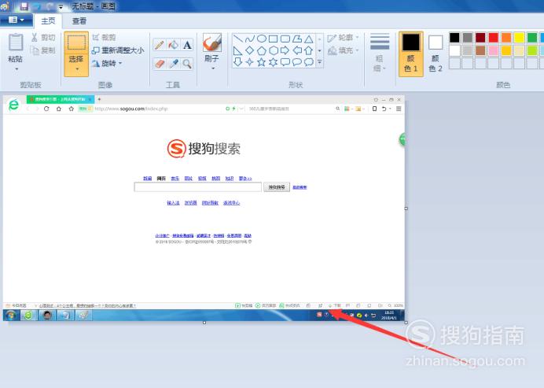Choose the Polygon shape
This screenshot has width=544, height=388.
(297, 39)
